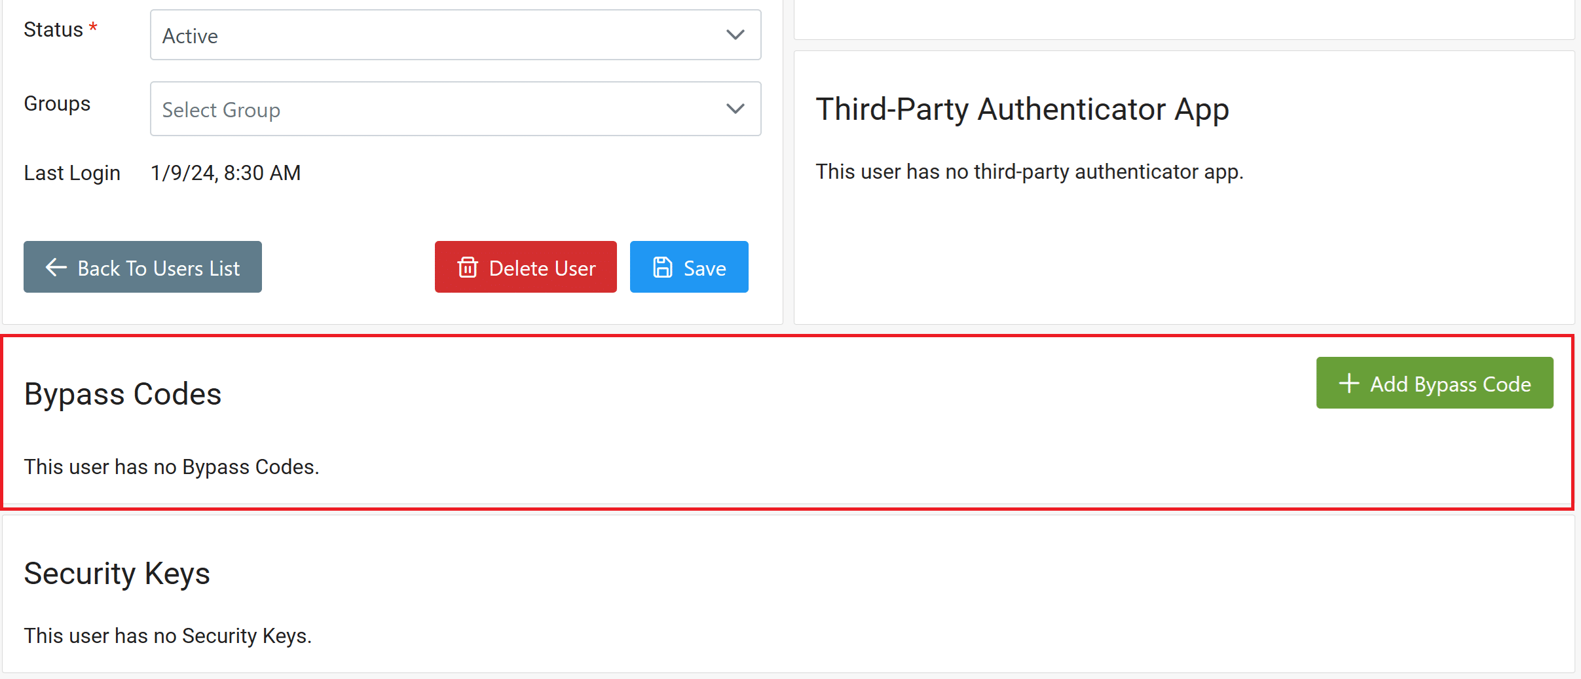Click the "This user has no Bypass Codes" message
This screenshot has width=1581, height=679.
[172, 467]
